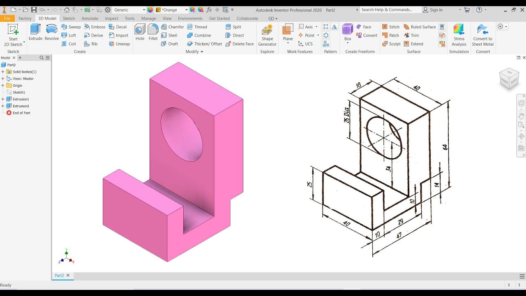Open the document tabs menu icon
Viewport: 526px width, 296px height.
click(522, 276)
